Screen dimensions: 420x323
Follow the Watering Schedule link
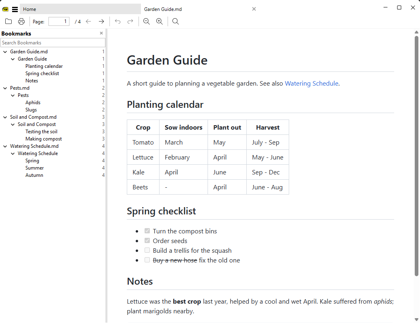[311, 84]
